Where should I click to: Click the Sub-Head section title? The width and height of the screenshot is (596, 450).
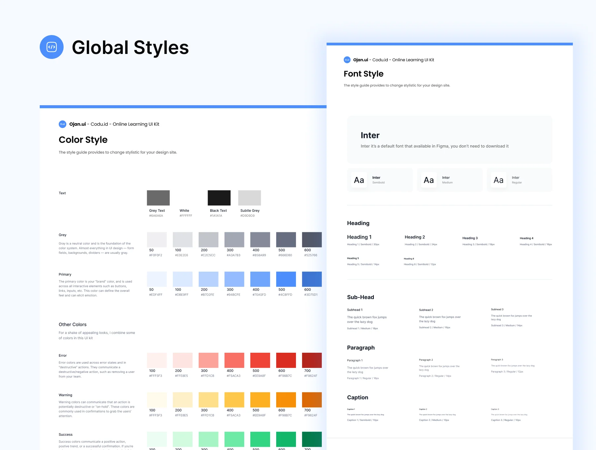pyautogui.click(x=361, y=297)
